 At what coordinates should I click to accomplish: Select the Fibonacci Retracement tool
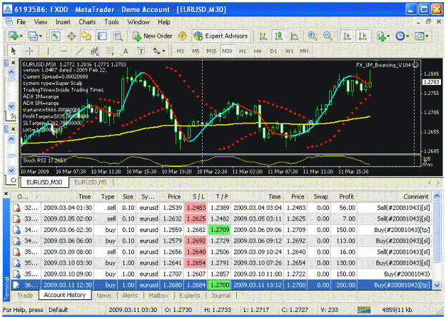click(110, 51)
